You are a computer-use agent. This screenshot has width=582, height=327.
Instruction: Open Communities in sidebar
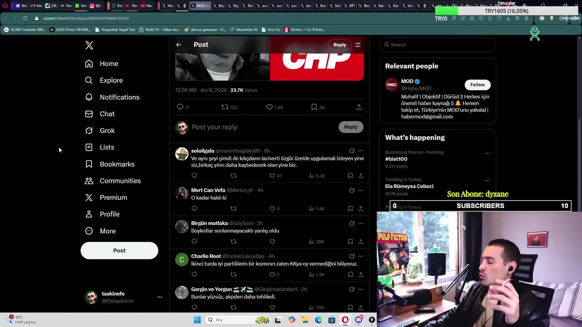point(113,181)
